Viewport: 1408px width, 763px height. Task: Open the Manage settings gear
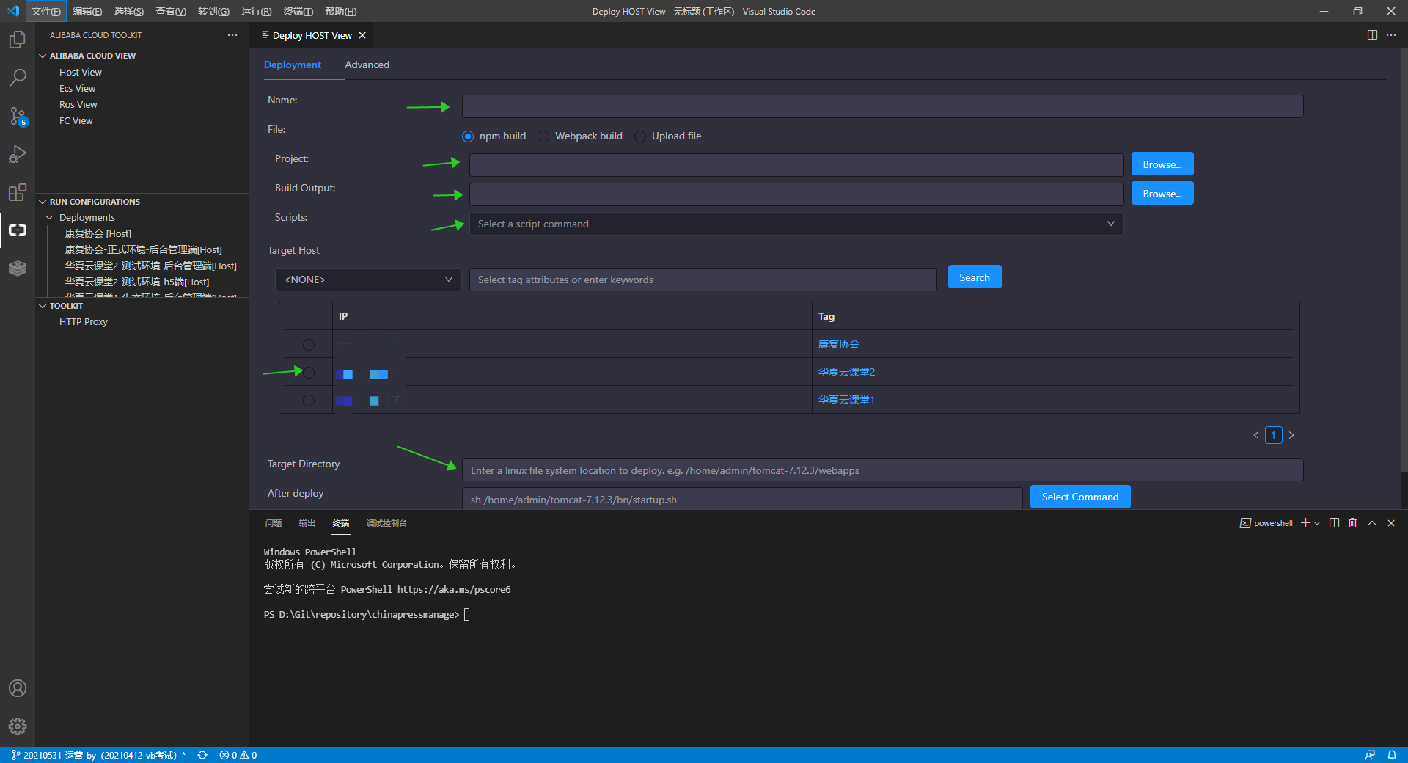18,726
